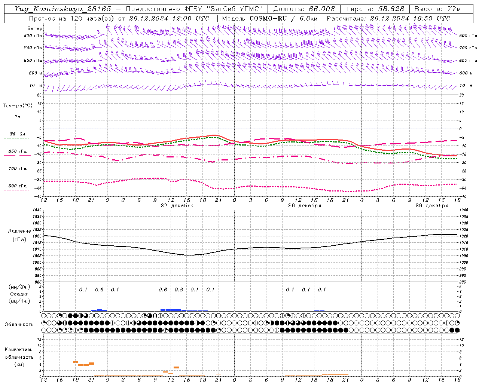Image resolution: width=479 pixels, height=383 pixels.
Task: Click the (гПа) pressure unit label
Action: 19,239
